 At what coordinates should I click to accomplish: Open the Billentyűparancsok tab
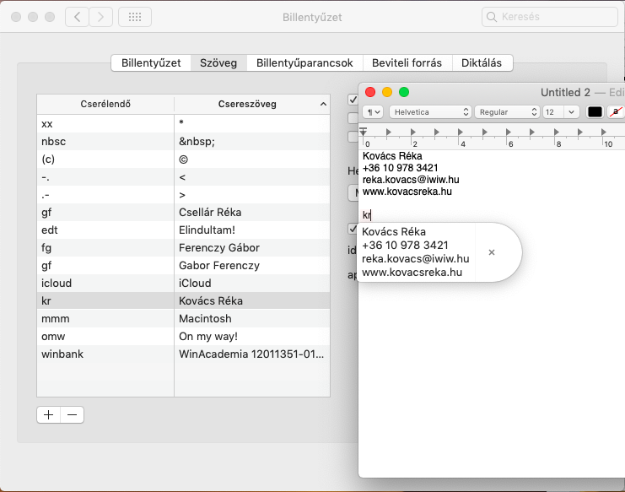304,63
